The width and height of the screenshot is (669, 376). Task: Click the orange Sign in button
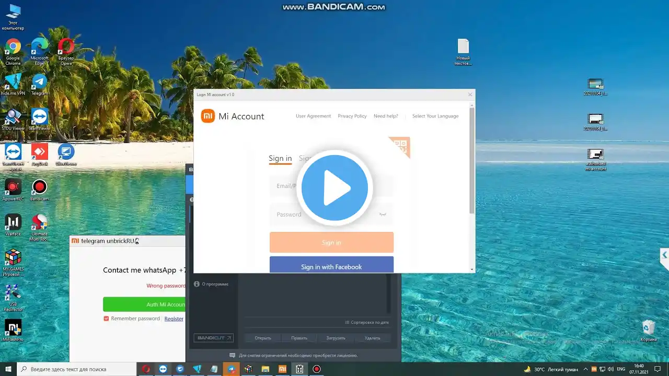(331, 242)
